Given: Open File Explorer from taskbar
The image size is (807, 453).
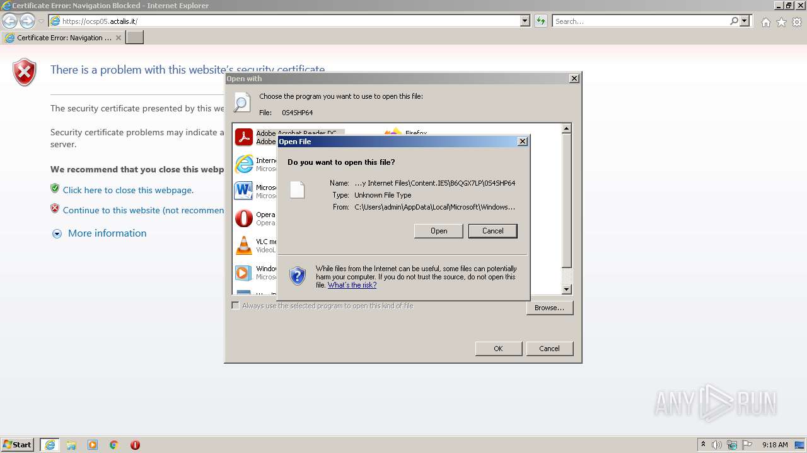Looking at the screenshot, I should coord(71,445).
